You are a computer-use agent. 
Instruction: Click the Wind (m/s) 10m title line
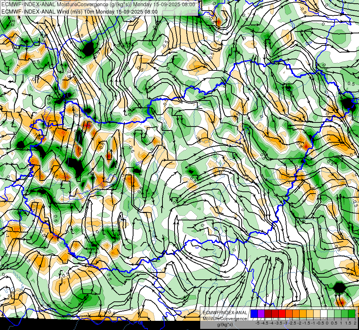[x=80, y=12]
